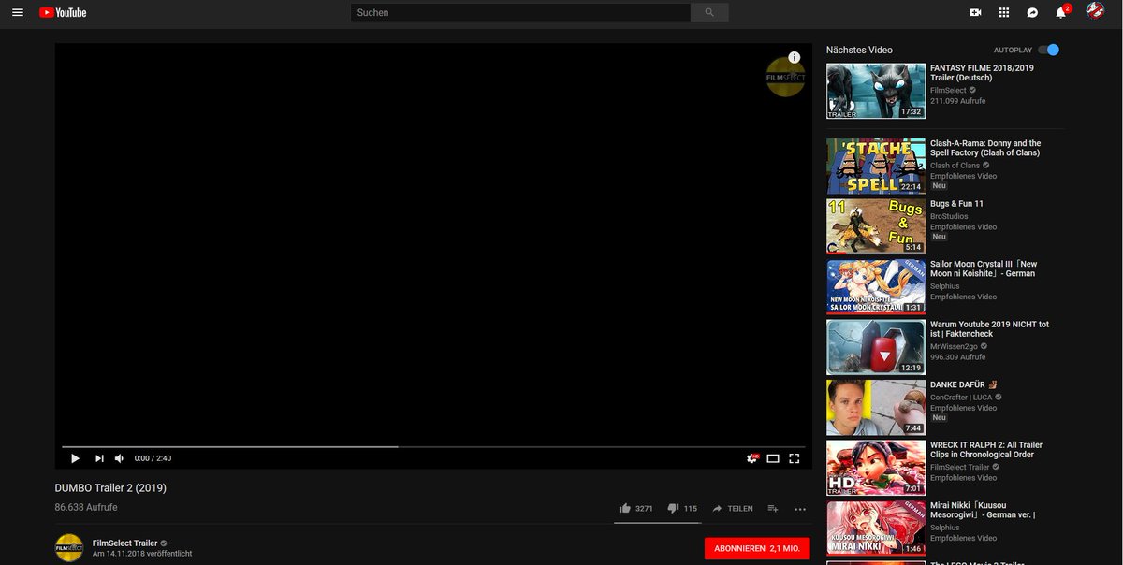Open the Bugs & Fun 11 thumbnail

[876, 226]
